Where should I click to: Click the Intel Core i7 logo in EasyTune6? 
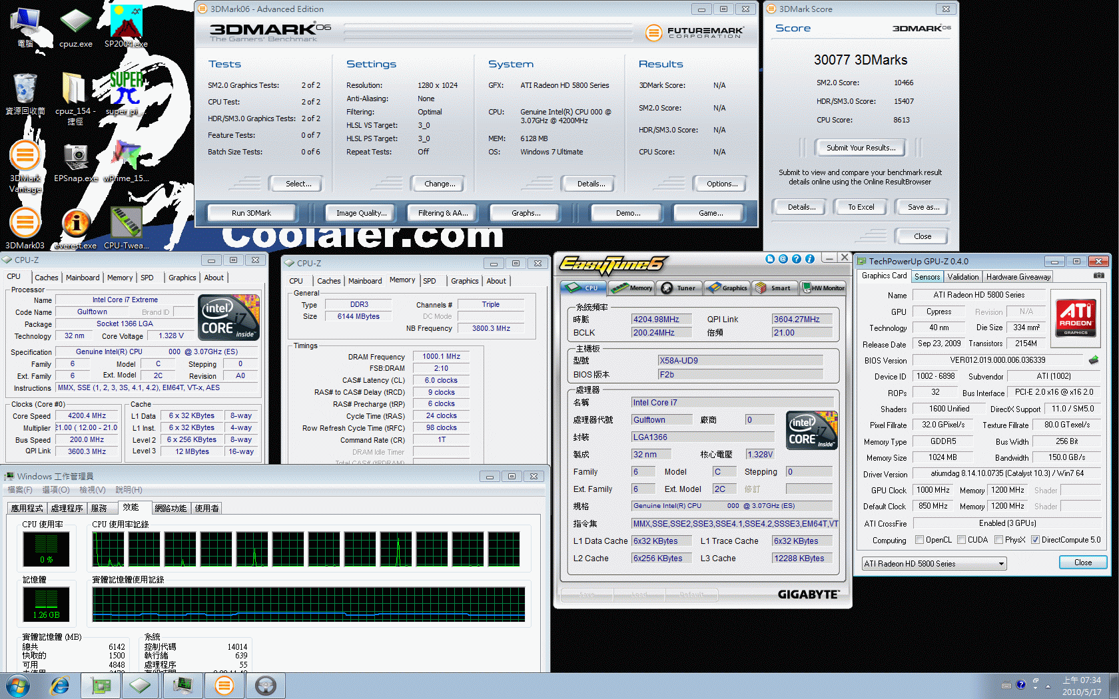pyautogui.click(x=812, y=431)
